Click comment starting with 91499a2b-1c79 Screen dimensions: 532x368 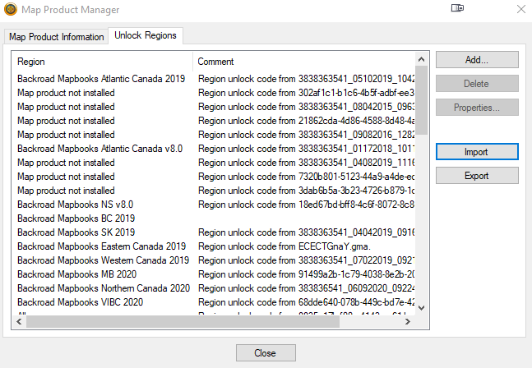306,274
